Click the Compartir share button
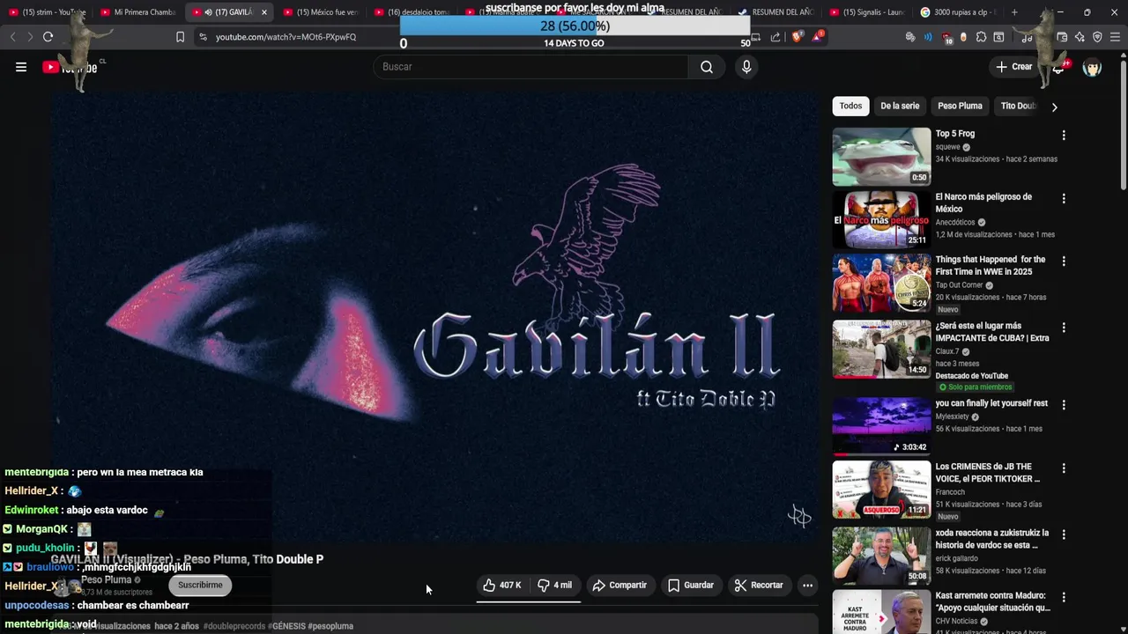Screen dimensions: 1128x634 coord(620,585)
